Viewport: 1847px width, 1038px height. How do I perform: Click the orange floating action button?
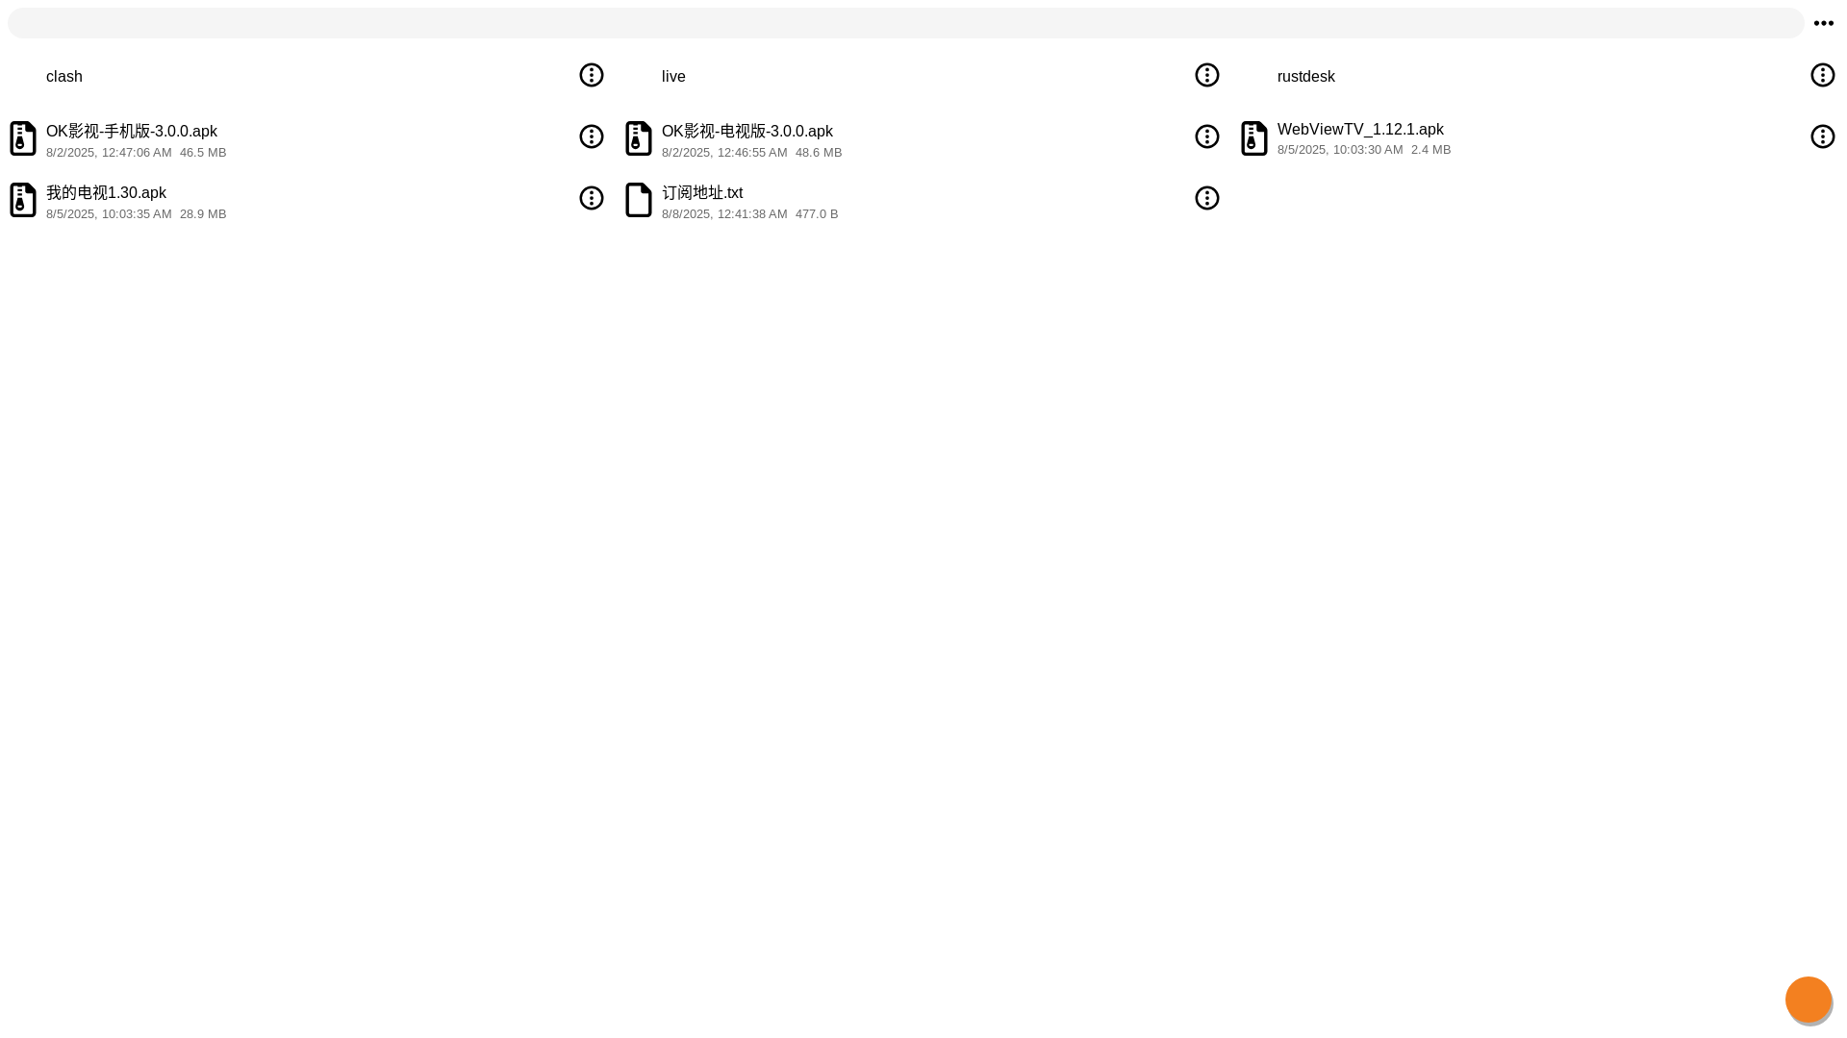coord(1809,1000)
